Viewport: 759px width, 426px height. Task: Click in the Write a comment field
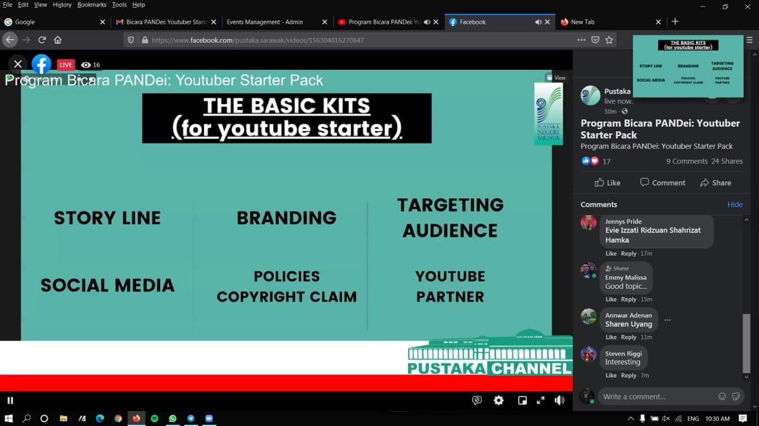656,396
